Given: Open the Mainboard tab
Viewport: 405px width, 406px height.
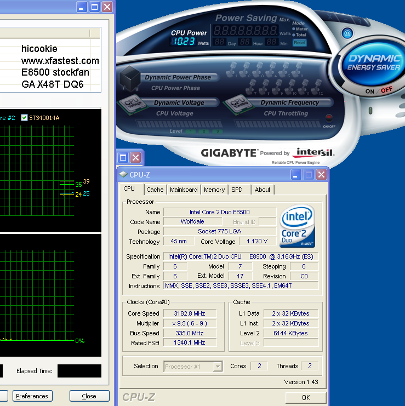Looking at the screenshot, I should coord(184,190).
